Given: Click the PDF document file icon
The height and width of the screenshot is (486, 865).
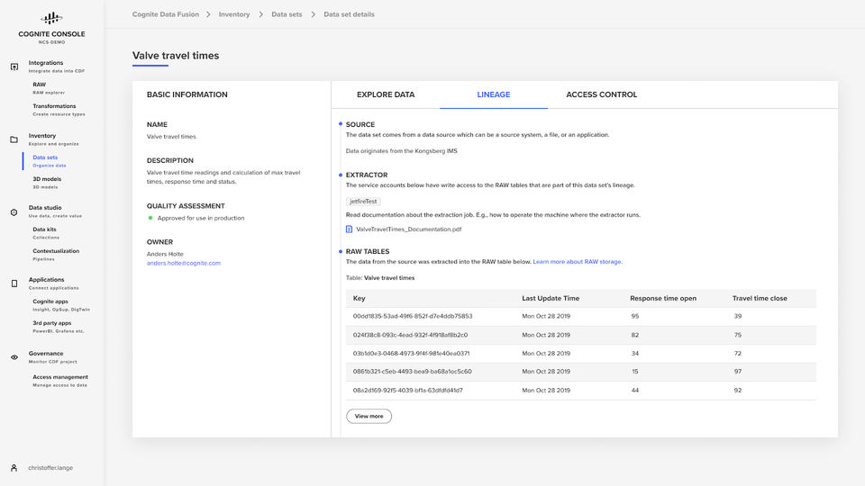Looking at the screenshot, I should pos(350,229).
